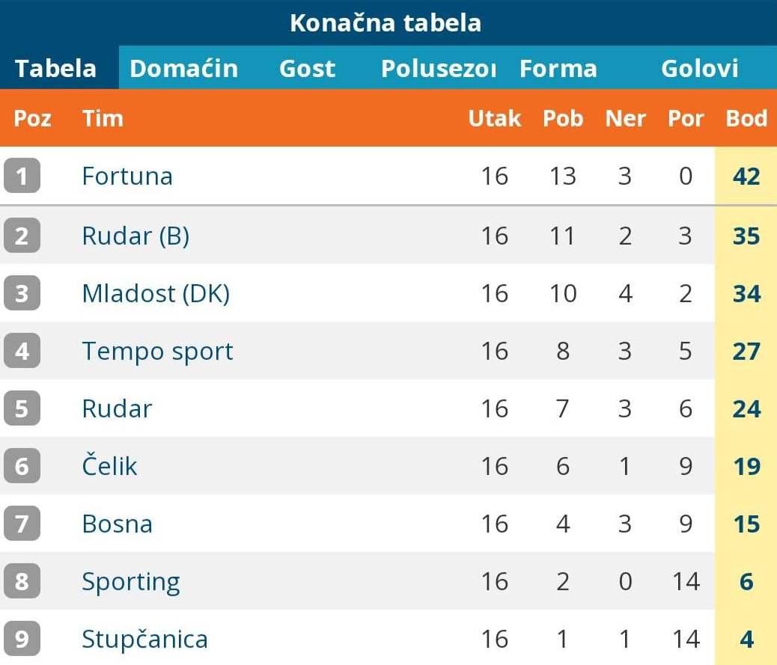Open Fortuna team link
The image size is (777, 665).
pos(127,177)
